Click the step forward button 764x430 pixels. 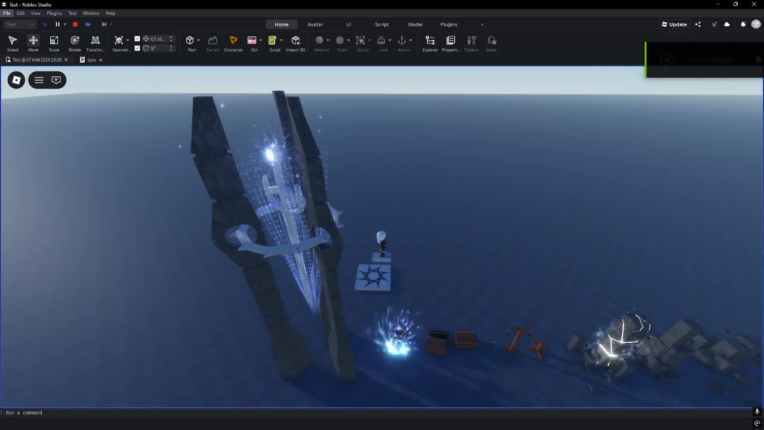point(104,24)
